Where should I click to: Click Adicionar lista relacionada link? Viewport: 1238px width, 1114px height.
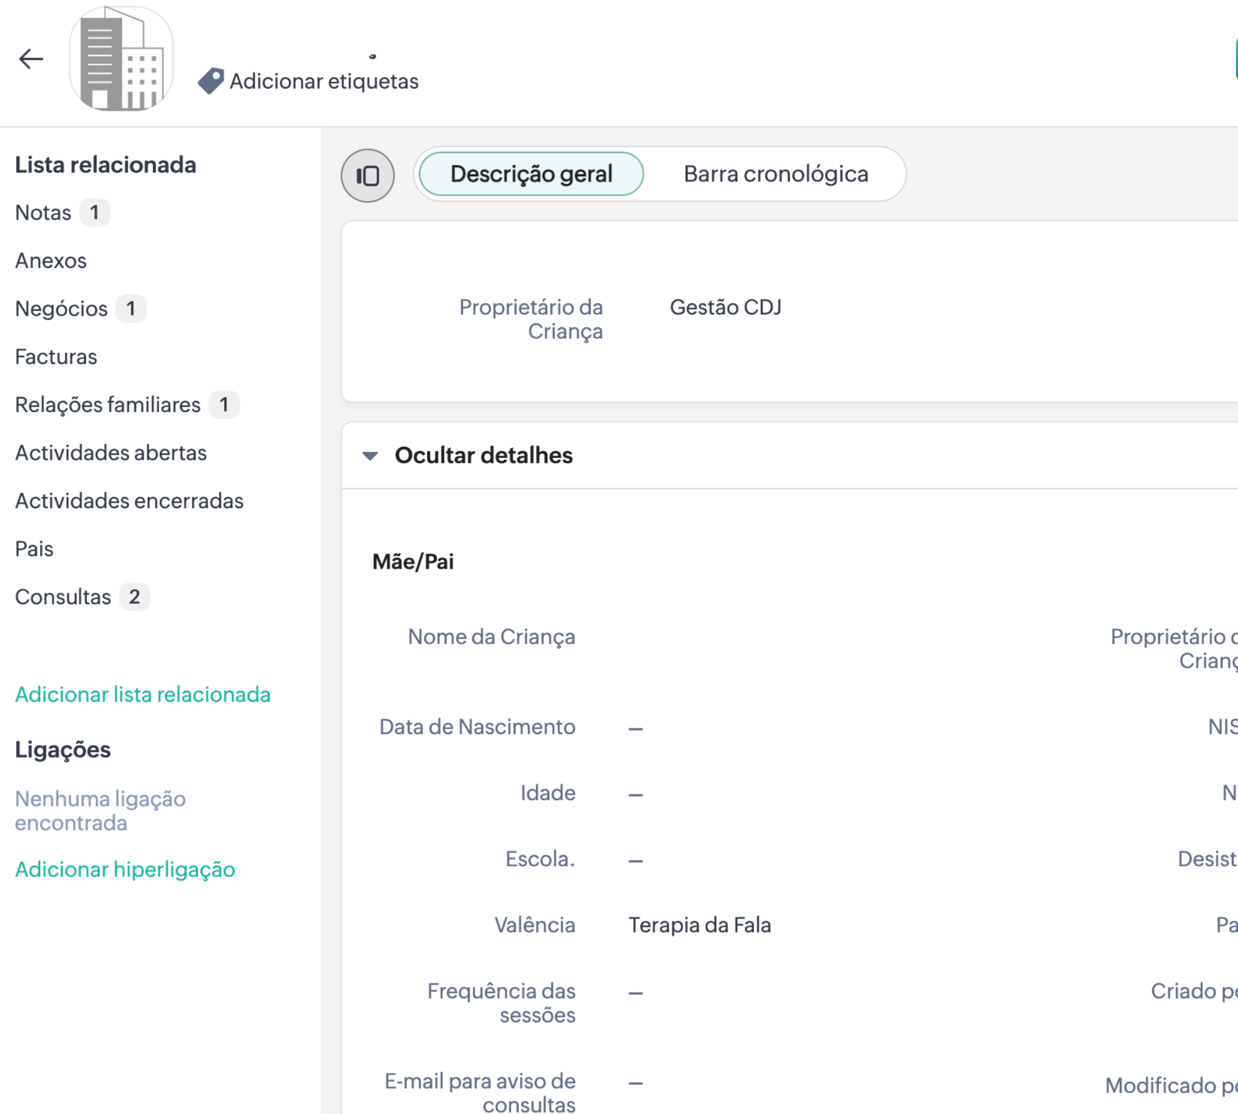[142, 695]
